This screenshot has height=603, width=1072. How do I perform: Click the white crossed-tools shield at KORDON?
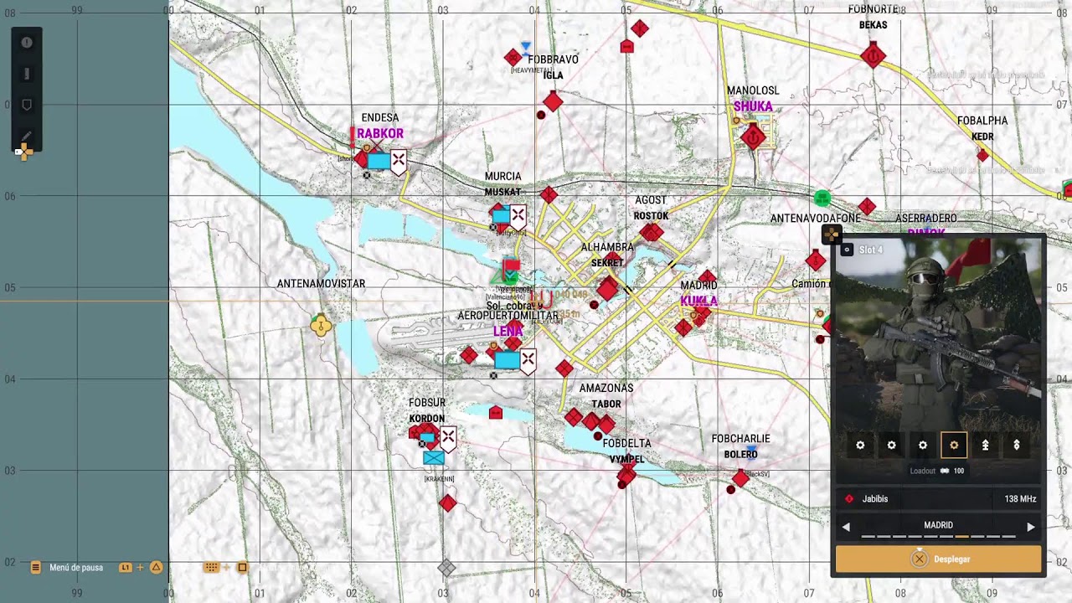448,438
